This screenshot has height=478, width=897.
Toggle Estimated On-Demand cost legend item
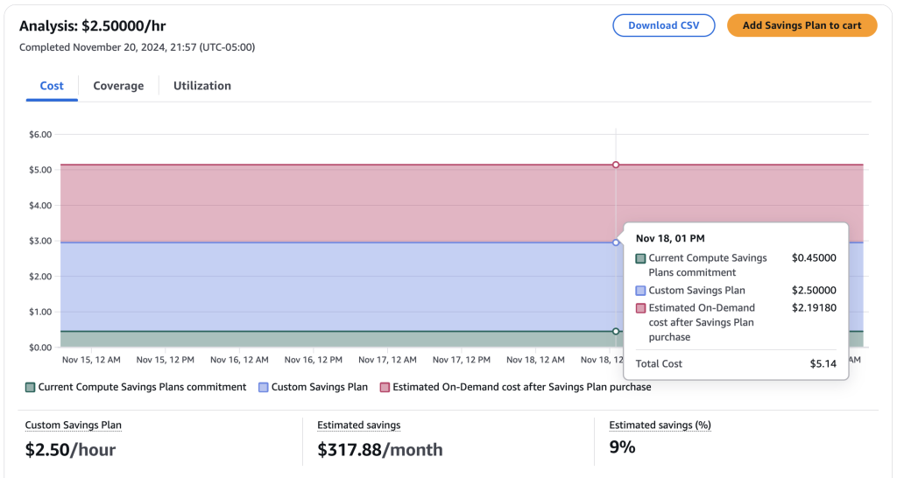point(521,387)
